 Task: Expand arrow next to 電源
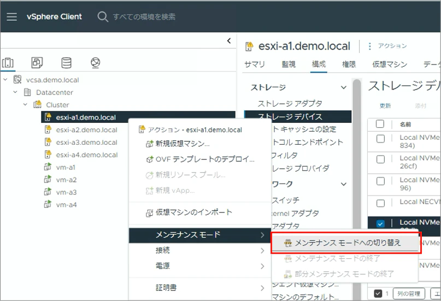[262, 266]
